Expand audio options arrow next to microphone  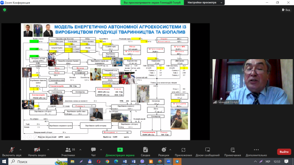click(20, 150)
